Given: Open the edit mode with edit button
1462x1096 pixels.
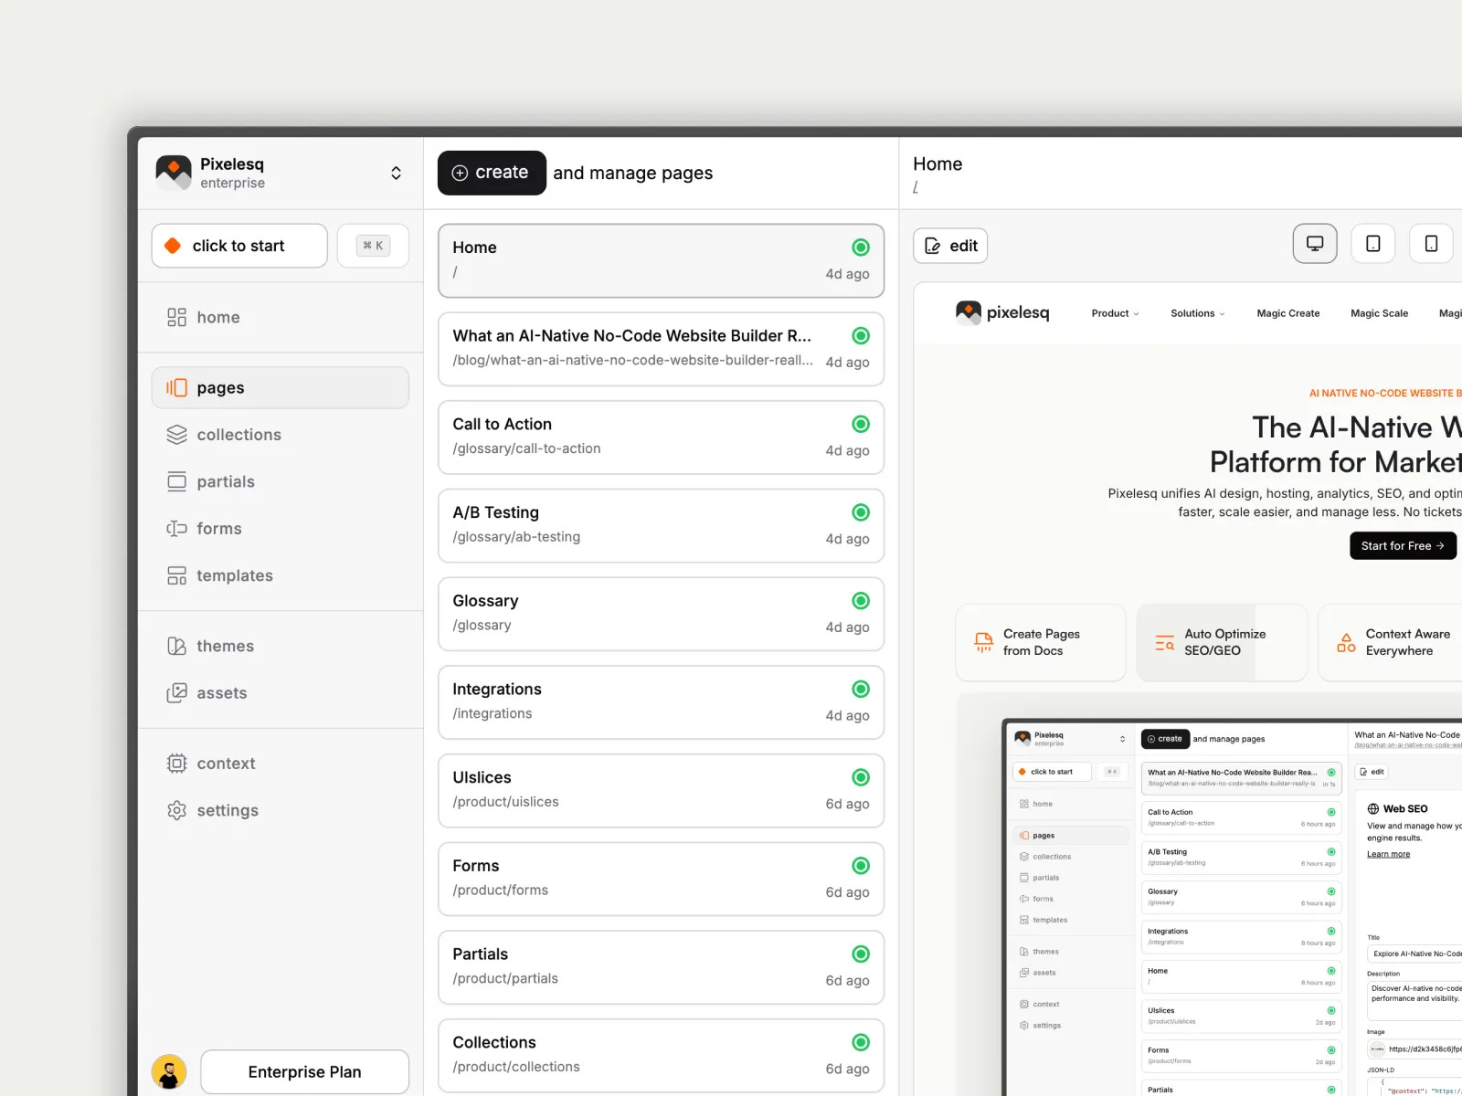Looking at the screenshot, I should coord(949,246).
